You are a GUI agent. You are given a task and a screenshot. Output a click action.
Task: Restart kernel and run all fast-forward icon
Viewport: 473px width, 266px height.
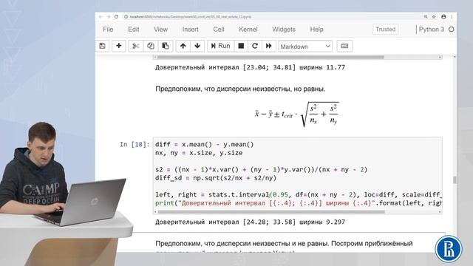pos(268,46)
